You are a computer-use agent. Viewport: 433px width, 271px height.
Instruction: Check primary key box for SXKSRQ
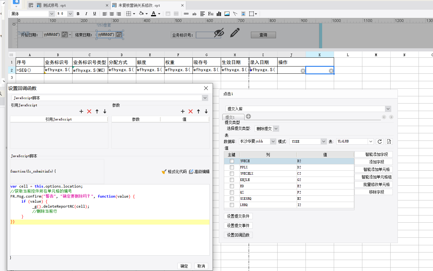232,199
